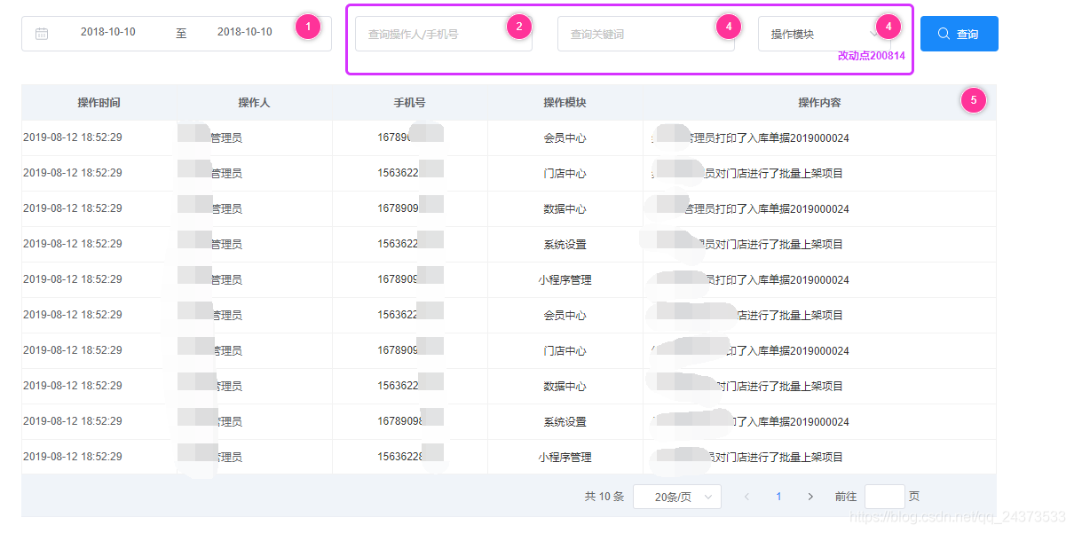Viewport: 1074px width, 533px height.
Task: Click the 操作内容 column header
Action: tap(819, 103)
